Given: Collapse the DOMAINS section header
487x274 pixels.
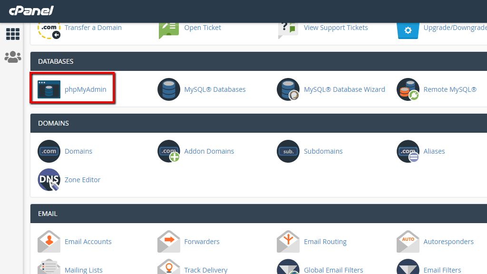Looking at the screenshot, I should tap(259, 123).
